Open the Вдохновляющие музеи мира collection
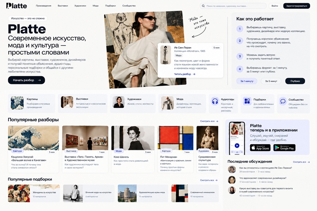Viewport: 317px width, 211px height. coord(143,193)
